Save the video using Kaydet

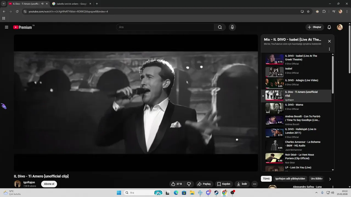224,184
